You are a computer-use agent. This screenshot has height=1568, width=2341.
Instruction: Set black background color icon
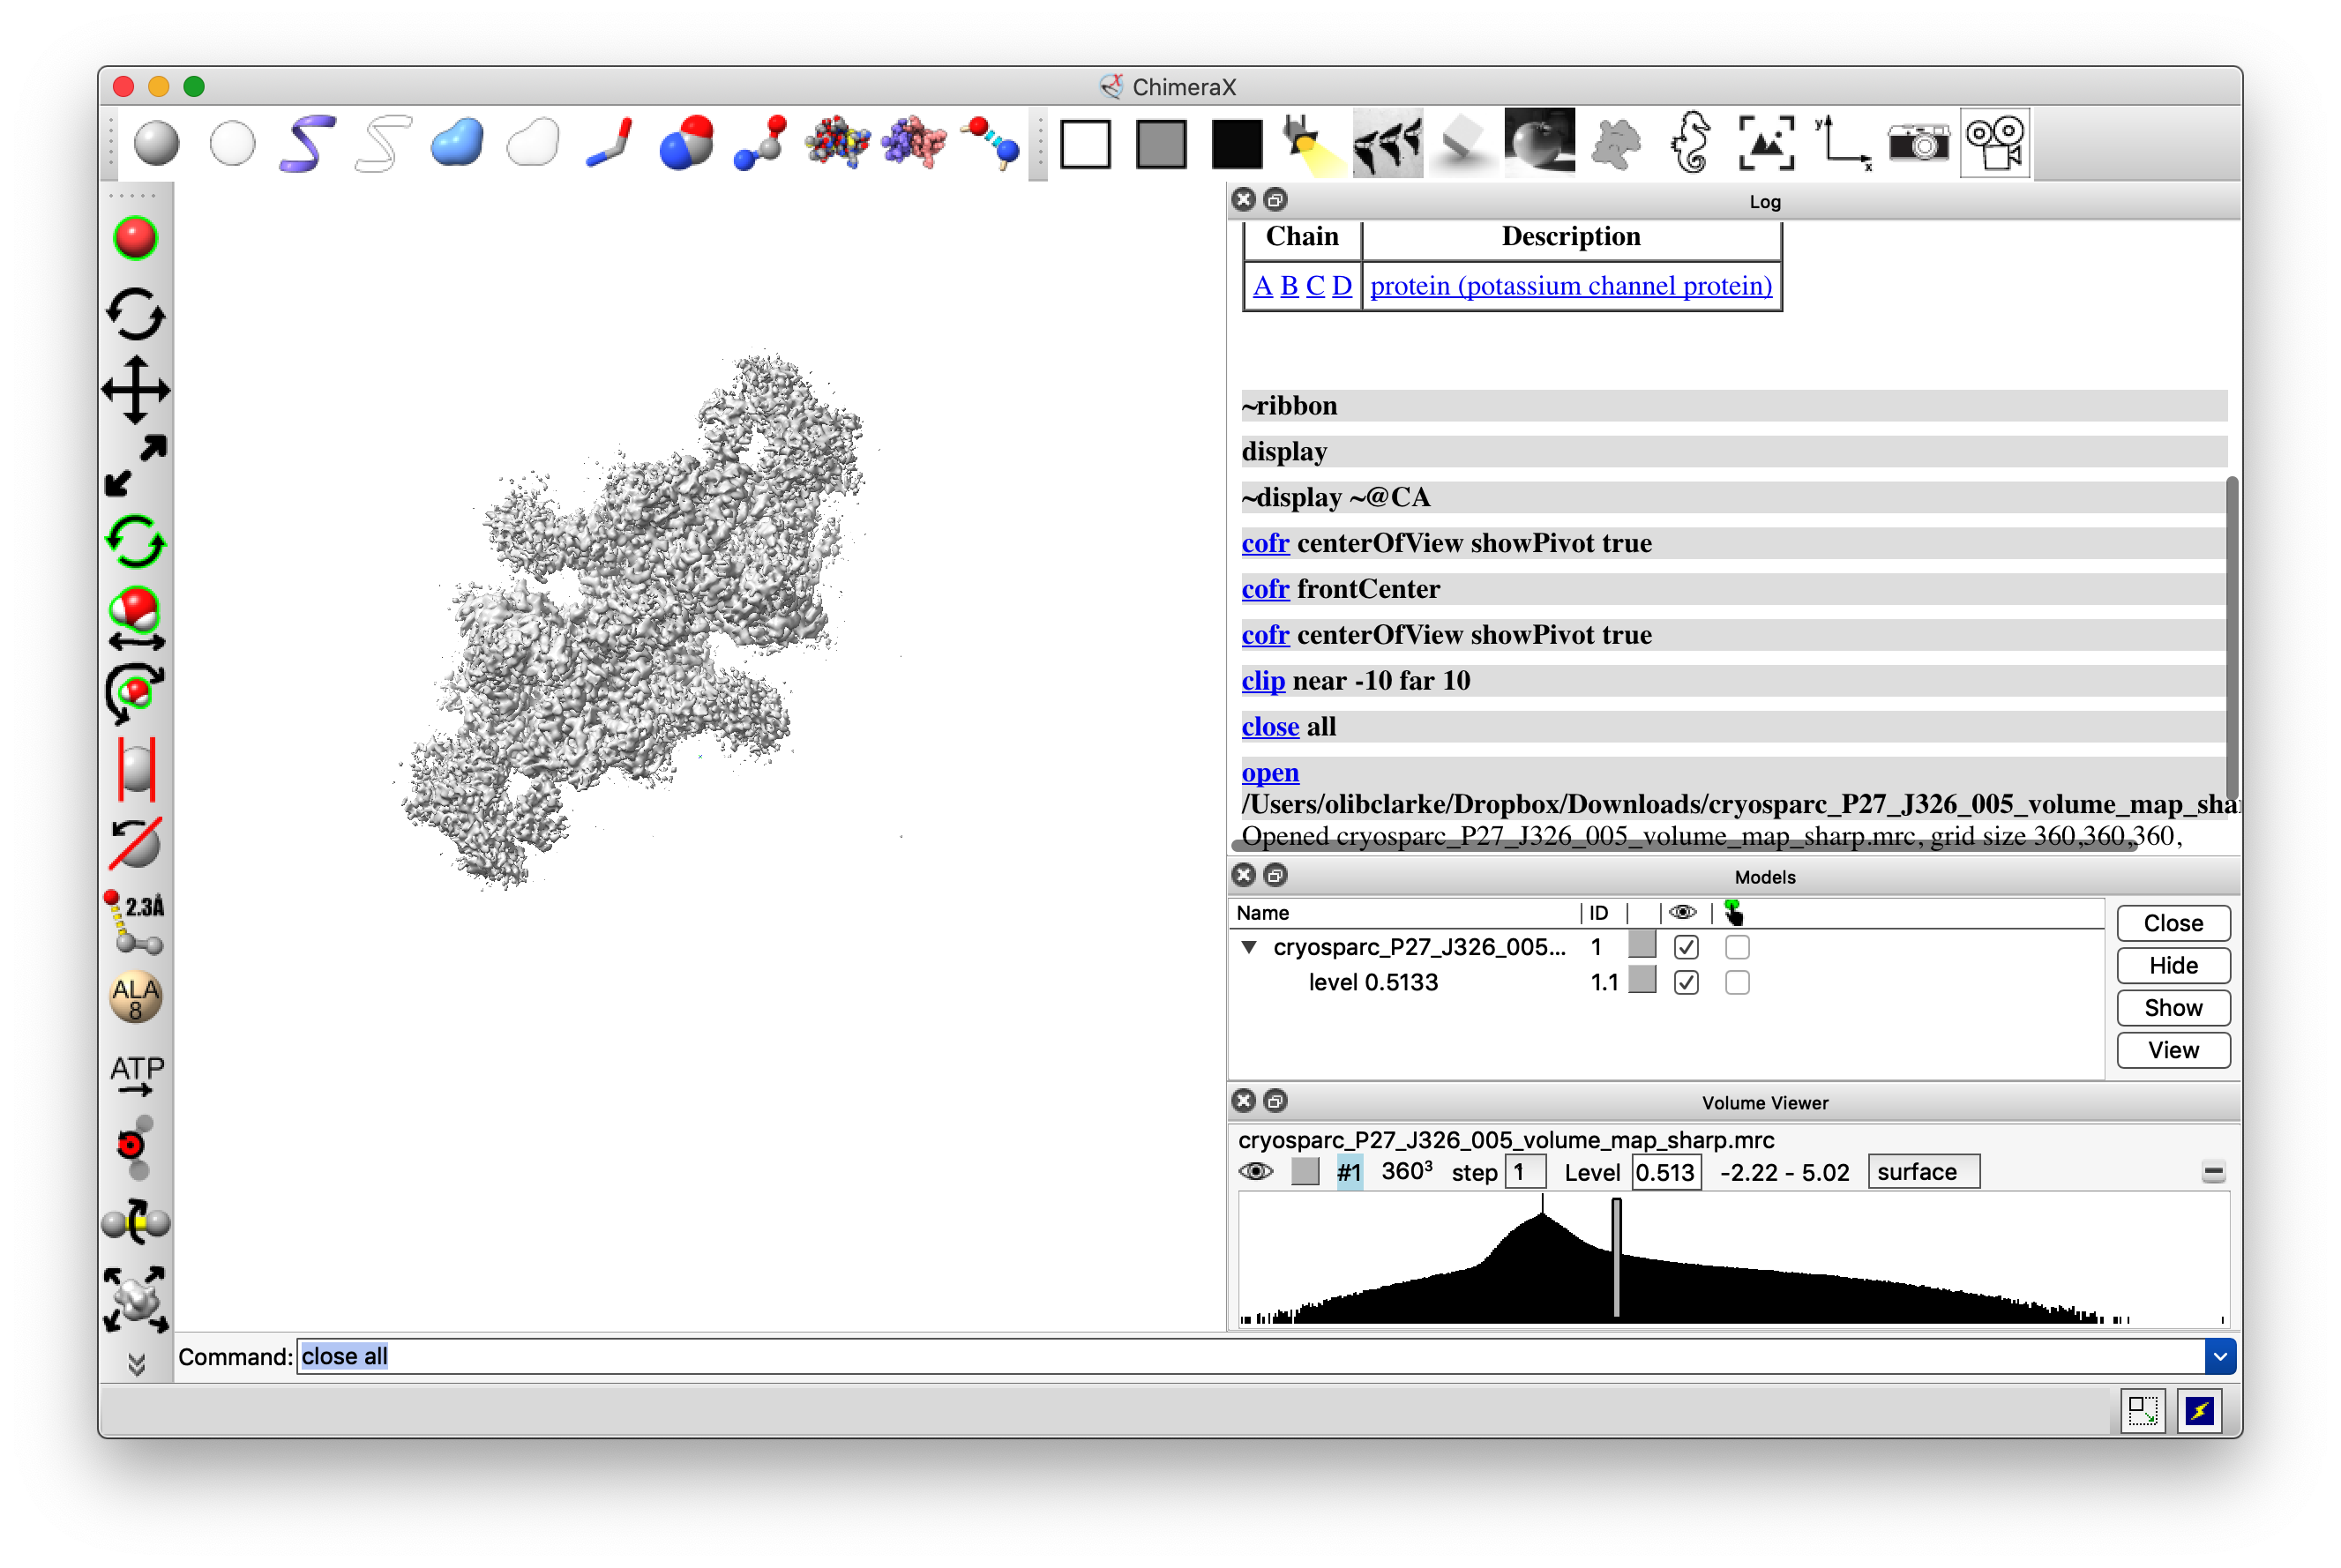pos(1236,143)
